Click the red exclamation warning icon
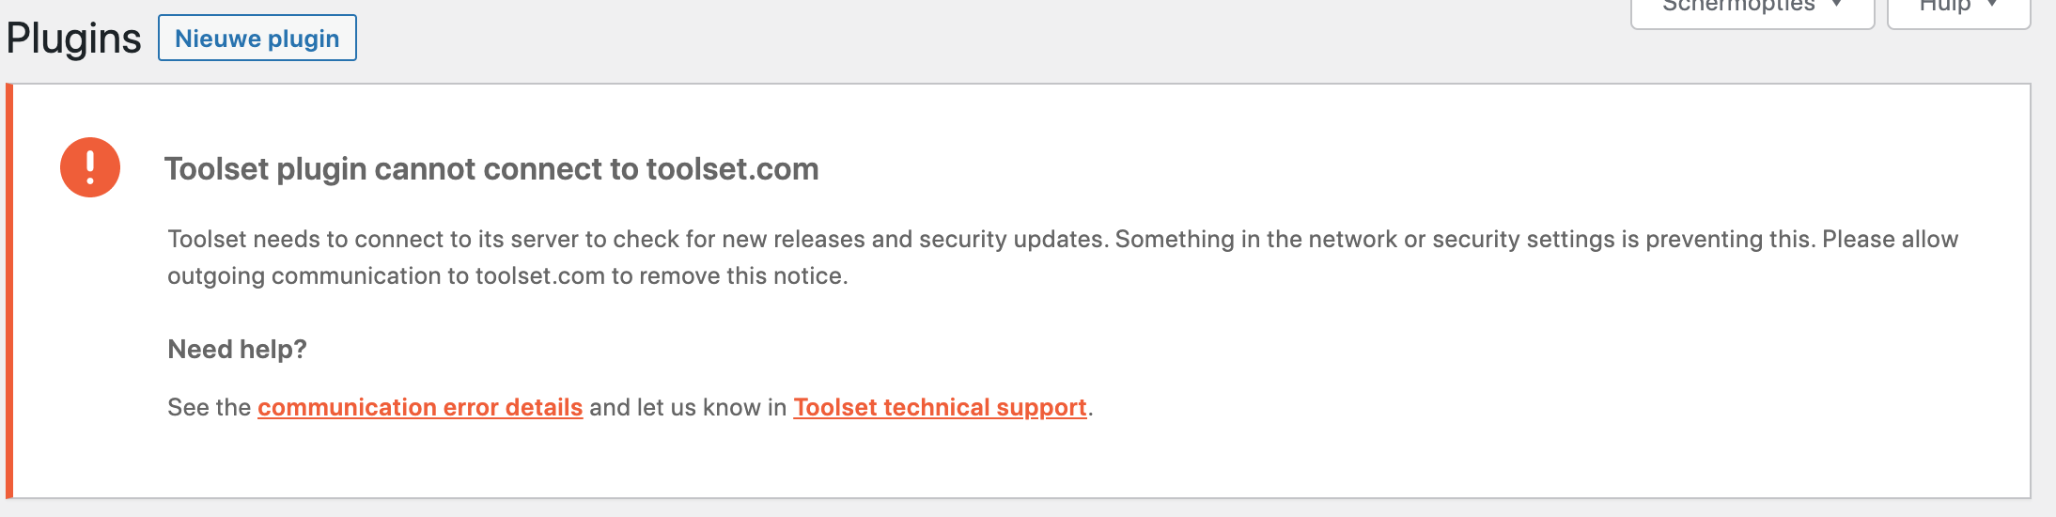Viewport: 2056px width, 517px height. pyautogui.click(x=90, y=167)
